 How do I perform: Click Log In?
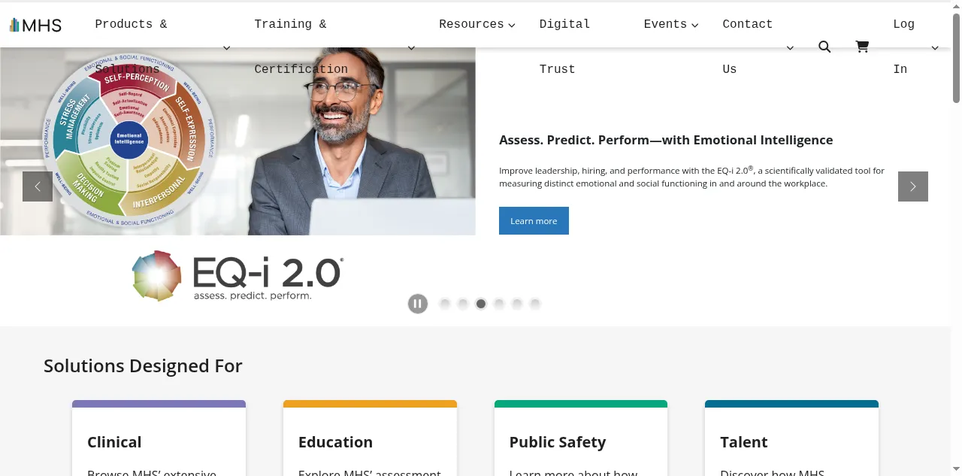[903, 47]
